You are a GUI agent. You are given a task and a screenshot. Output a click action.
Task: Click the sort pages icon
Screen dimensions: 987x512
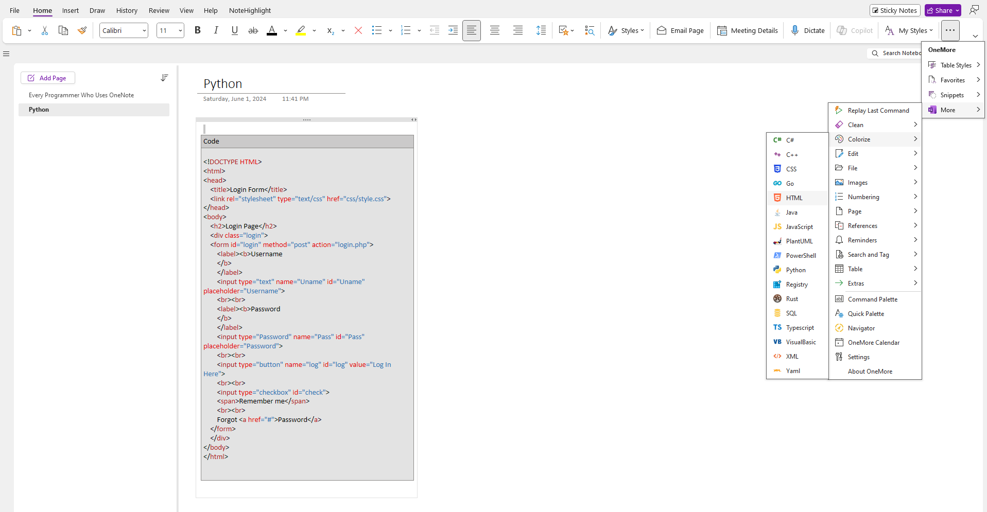pyautogui.click(x=164, y=78)
